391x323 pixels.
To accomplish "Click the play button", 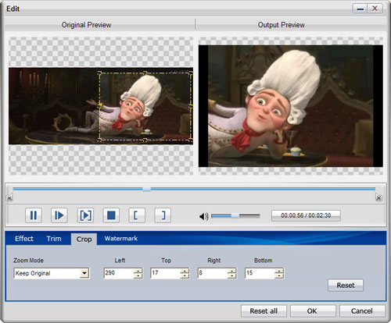I will pos(59,215).
